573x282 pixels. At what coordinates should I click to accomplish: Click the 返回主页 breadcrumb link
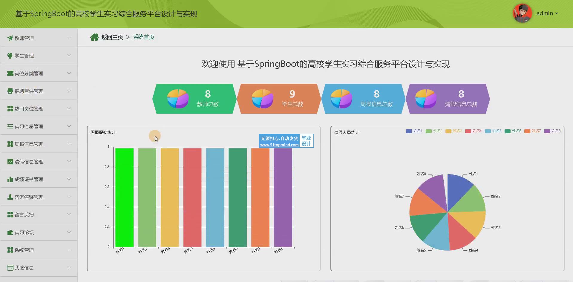pyautogui.click(x=112, y=37)
